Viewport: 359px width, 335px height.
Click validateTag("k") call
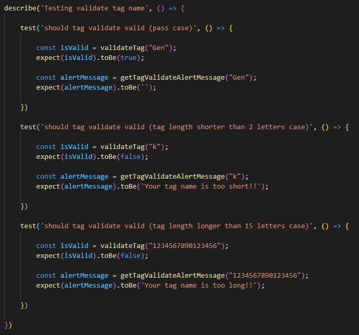pyautogui.click(x=132, y=147)
